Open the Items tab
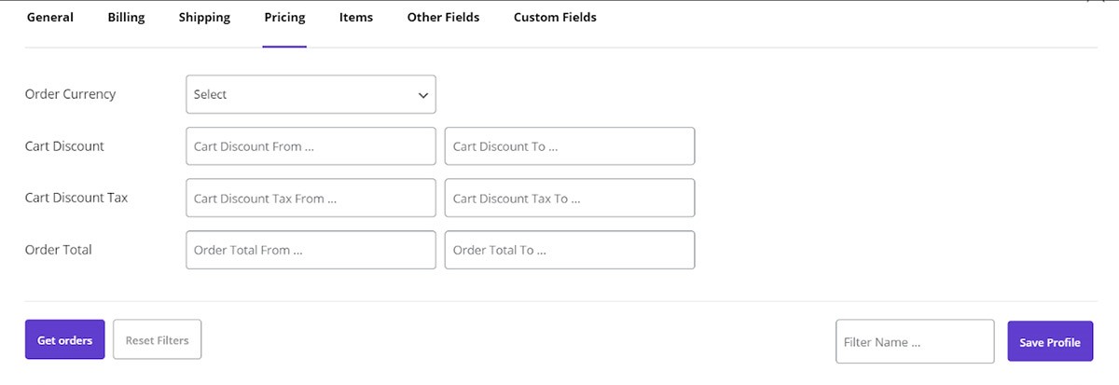1119x385 pixels. click(356, 18)
